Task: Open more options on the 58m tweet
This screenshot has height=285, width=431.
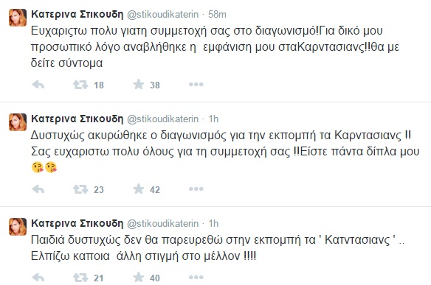Action: pyautogui.click(x=196, y=85)
